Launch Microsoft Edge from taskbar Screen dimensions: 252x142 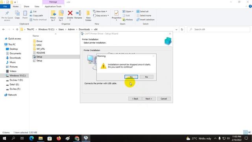pyautogui.click(x=31, y=138)
